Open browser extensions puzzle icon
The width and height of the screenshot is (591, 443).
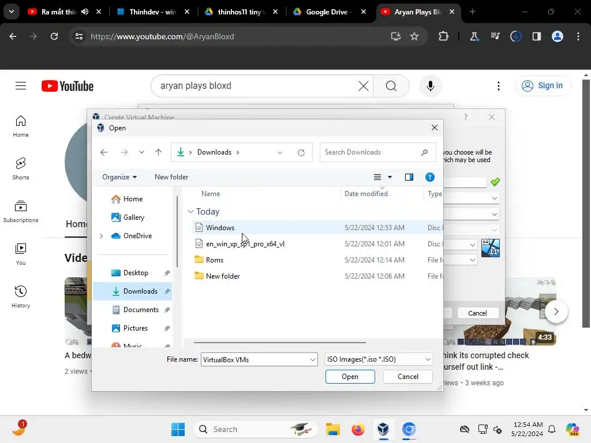pos(443,36)
